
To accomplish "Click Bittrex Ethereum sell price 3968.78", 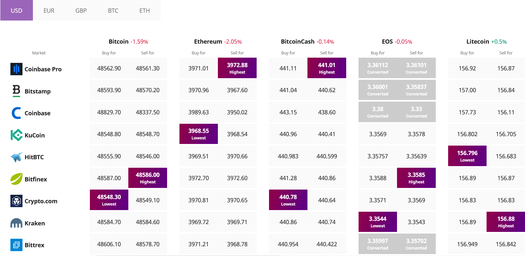I will (x=237, y=244).
